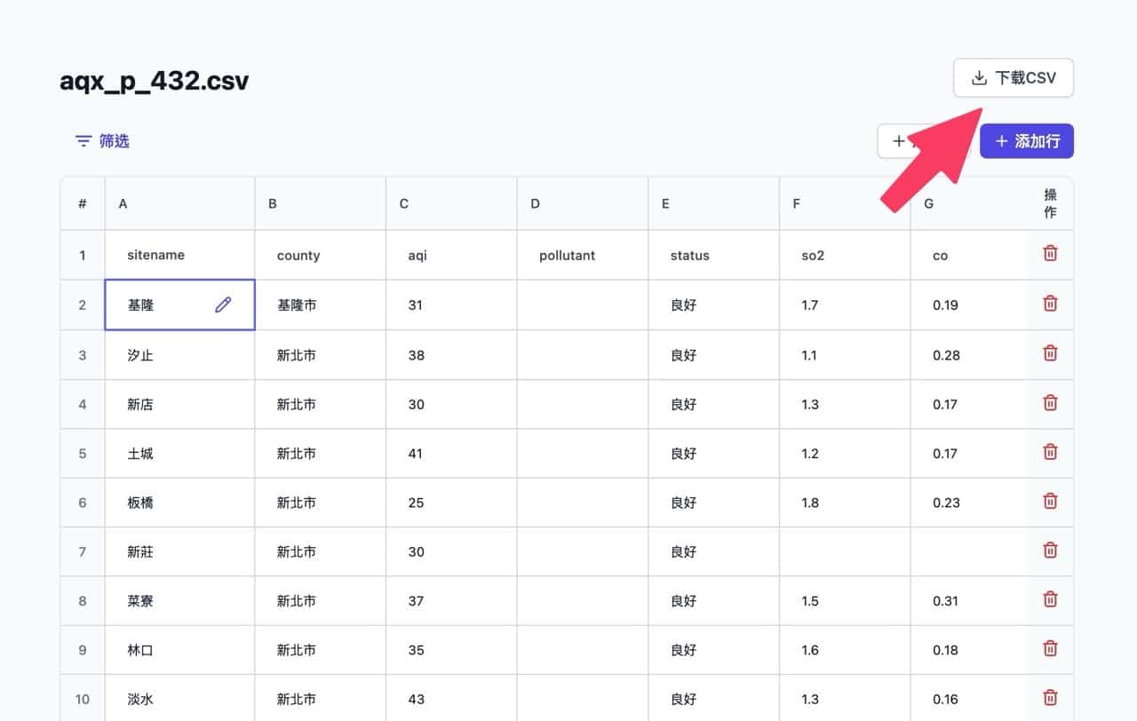
Task: Click the 操作 column header
Action: 1050,203
